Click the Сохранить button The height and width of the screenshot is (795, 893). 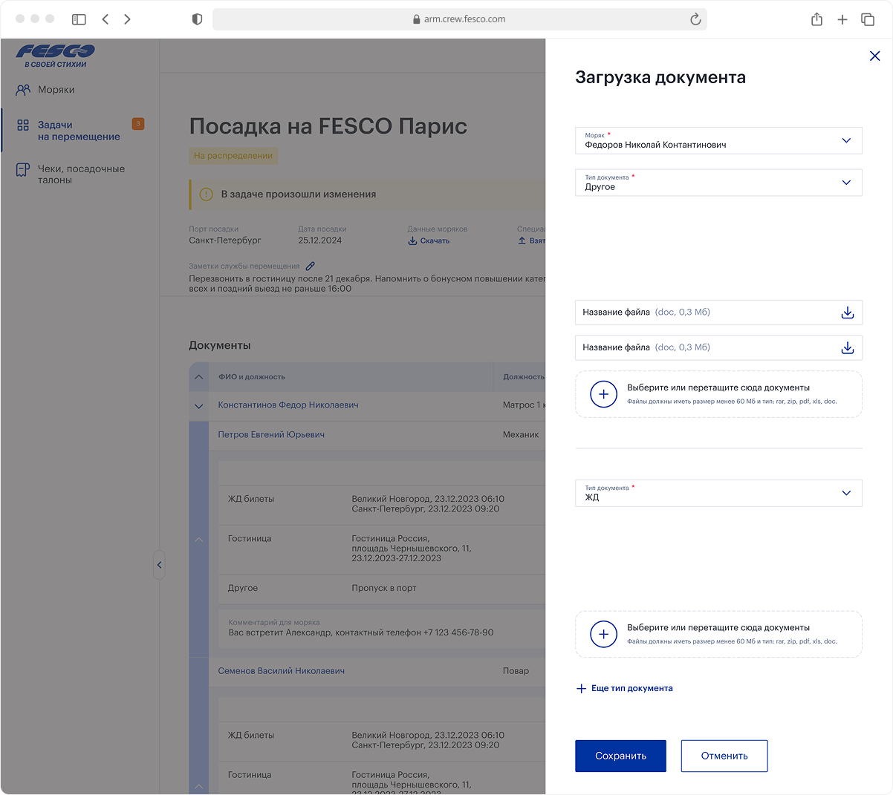point(620,756)
